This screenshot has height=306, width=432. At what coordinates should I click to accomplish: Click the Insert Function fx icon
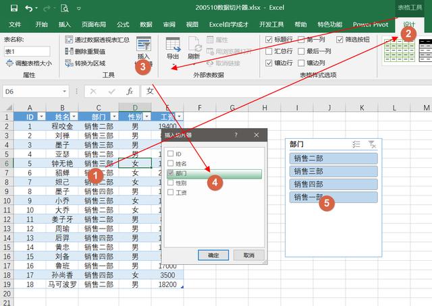tap(130, 92)
